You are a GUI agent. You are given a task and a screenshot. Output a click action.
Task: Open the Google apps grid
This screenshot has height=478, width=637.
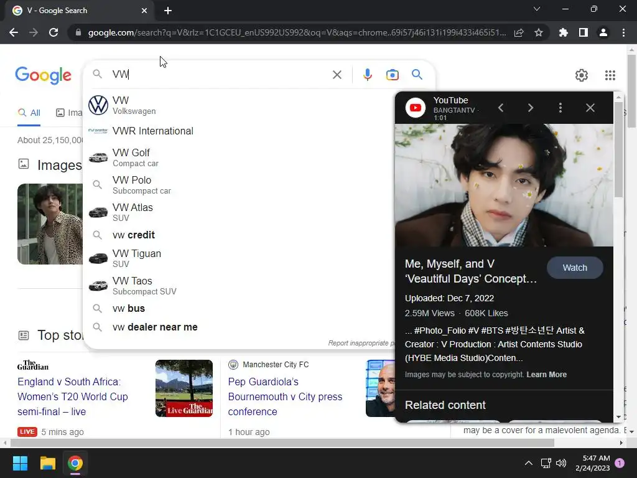[610, 75]
